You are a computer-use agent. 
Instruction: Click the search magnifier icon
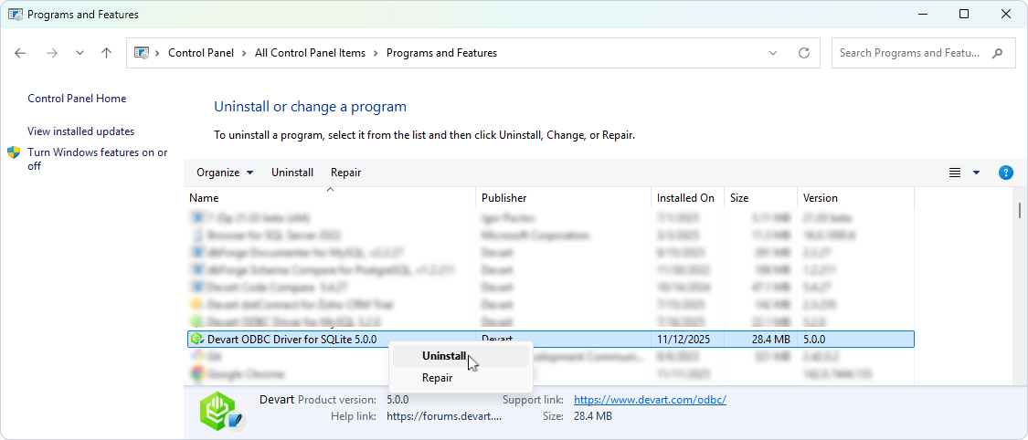pos(998,53)
